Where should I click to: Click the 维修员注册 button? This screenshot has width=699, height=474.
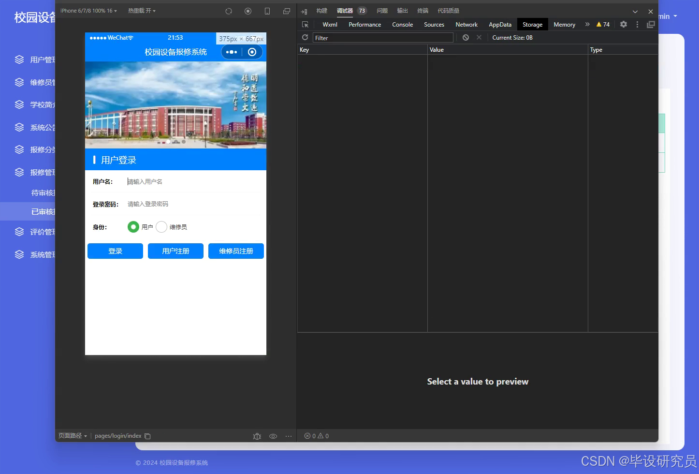(x=236, y=251)
